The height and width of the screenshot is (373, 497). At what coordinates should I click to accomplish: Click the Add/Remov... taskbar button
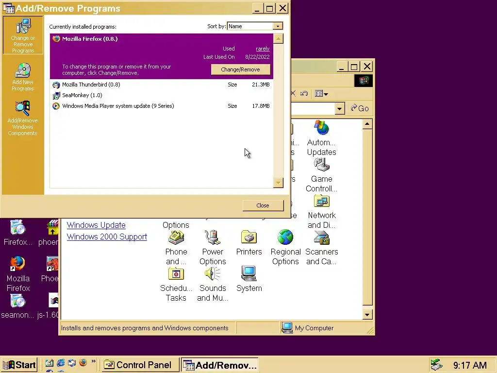click(220, 365)
